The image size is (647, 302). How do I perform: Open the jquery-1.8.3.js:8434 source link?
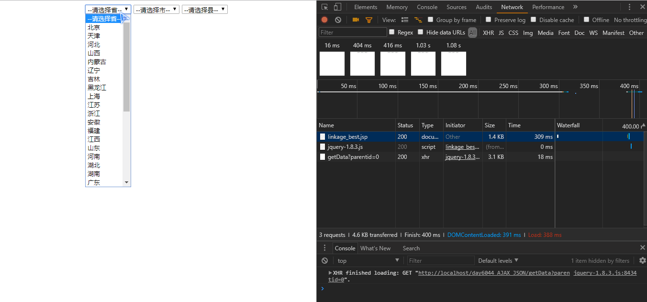tap(605, 273)
